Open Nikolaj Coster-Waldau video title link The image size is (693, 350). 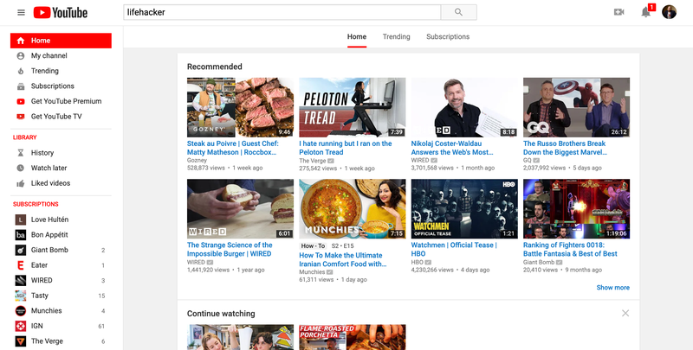tap(452, 148)
